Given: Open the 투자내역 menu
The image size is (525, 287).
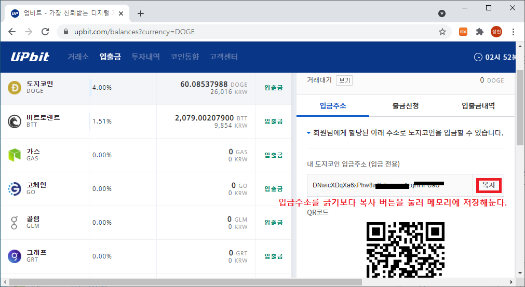Looking at the screenshot, I should 145,57.
